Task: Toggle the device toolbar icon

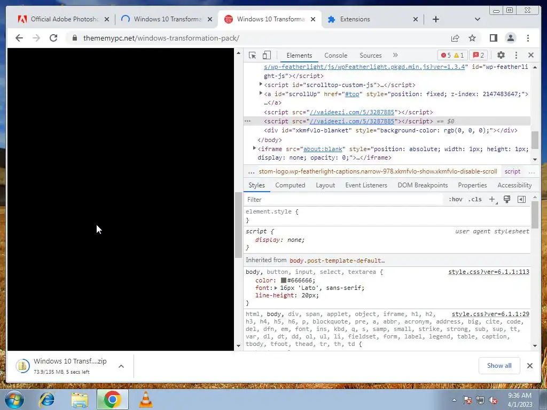Action: click(267, 55)
